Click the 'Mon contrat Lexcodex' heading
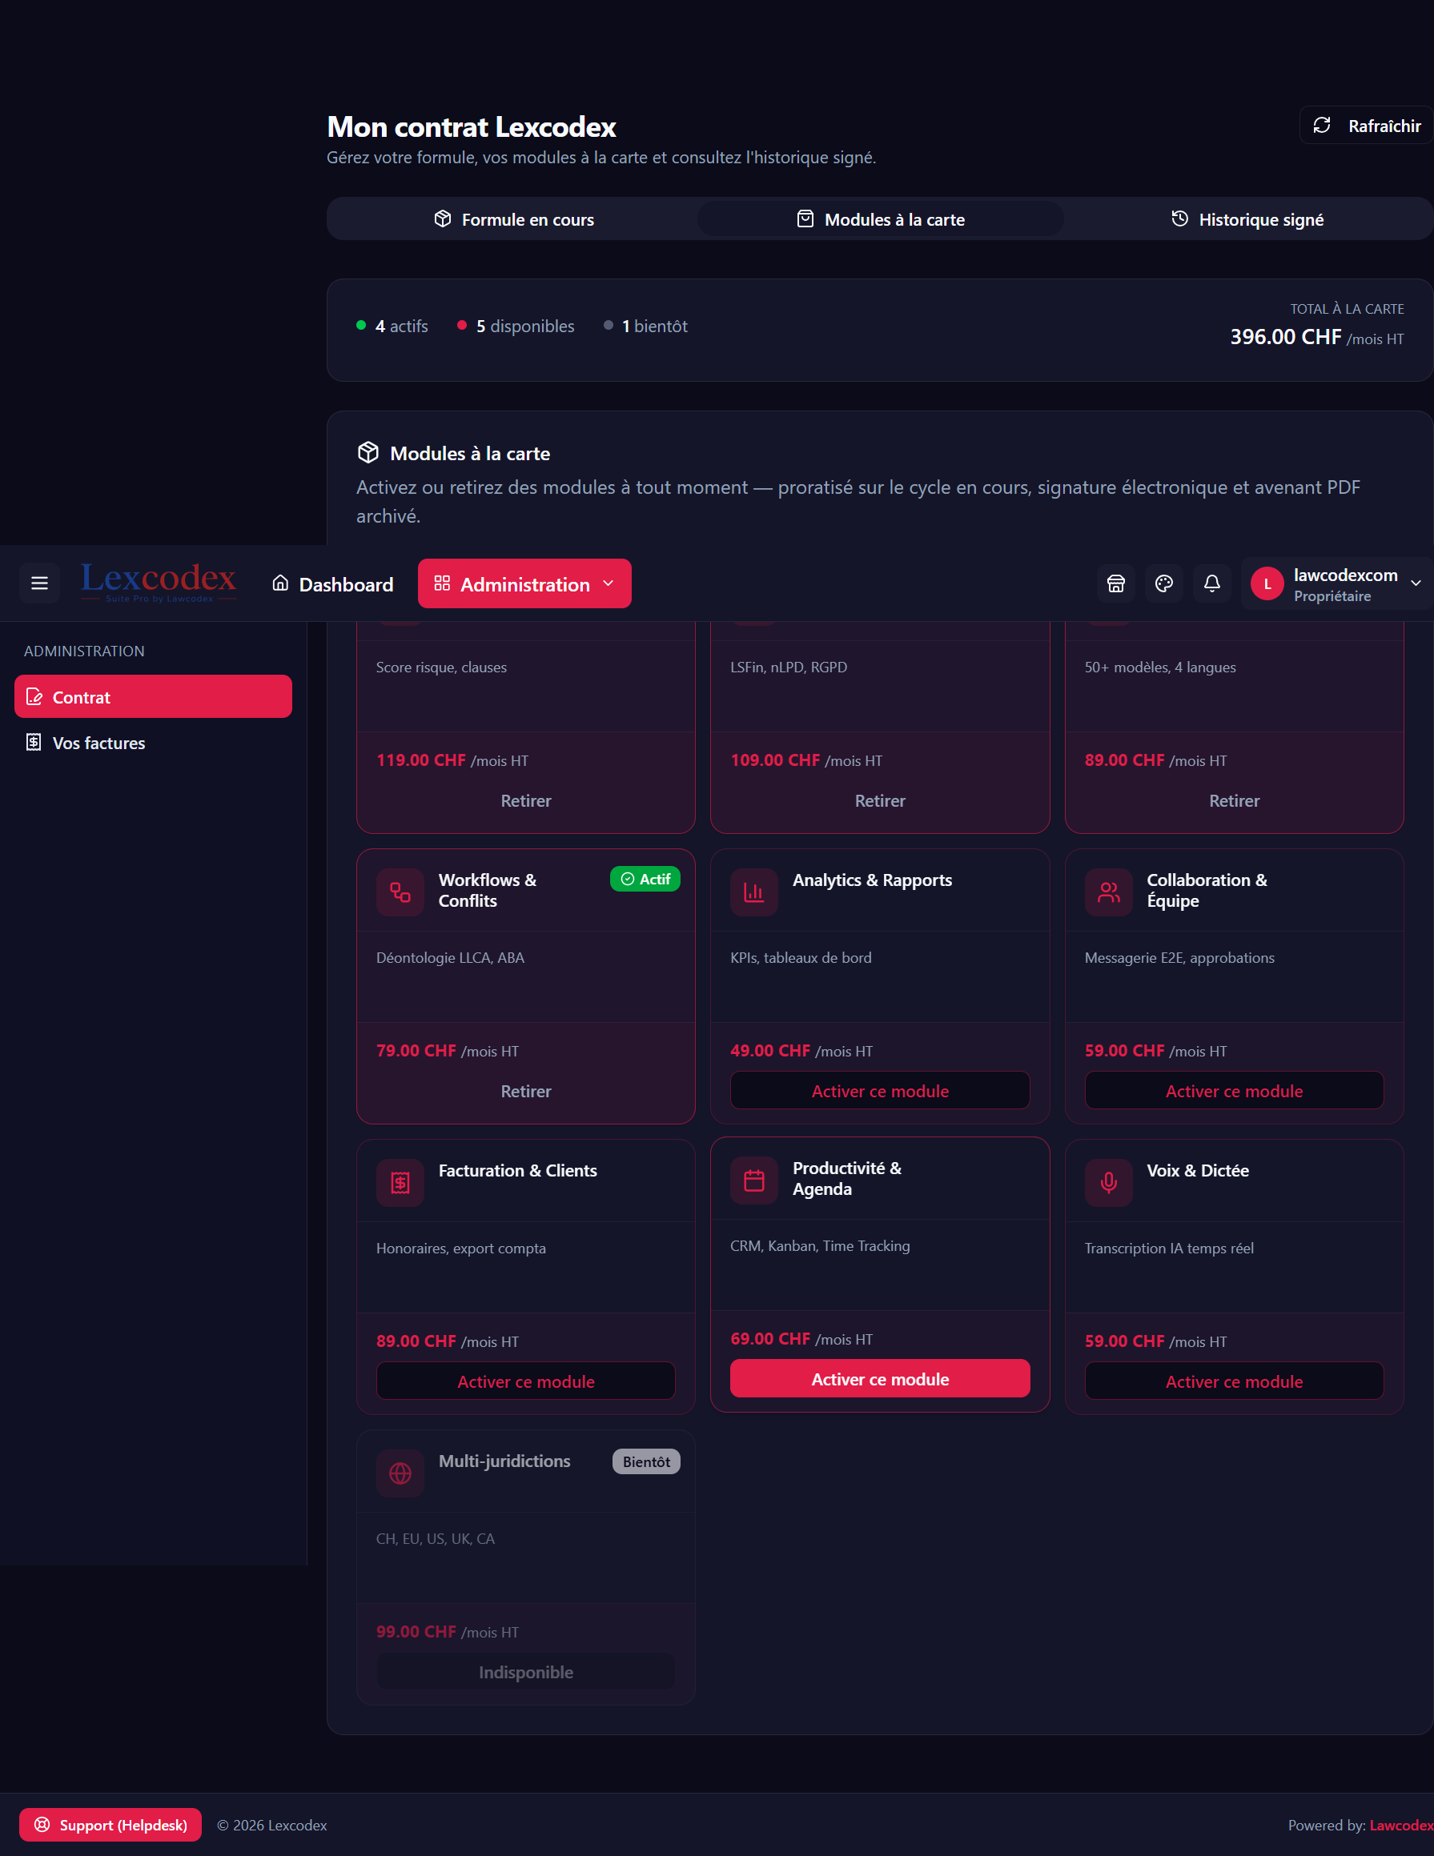This screenshot has height=1856, width=1434. pos(472,126)
